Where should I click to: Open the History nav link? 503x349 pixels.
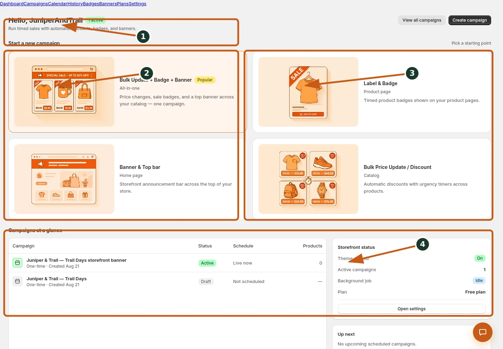(75, 3)
